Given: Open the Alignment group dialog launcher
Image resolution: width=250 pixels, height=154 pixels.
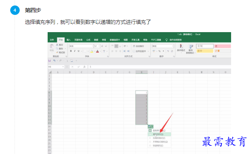Looking at the screenshot, I should pos(149,56).
